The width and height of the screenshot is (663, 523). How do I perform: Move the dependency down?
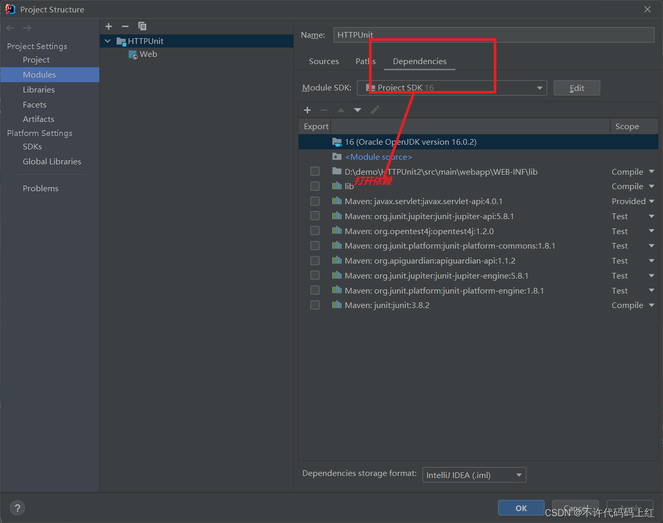[358, 110]
